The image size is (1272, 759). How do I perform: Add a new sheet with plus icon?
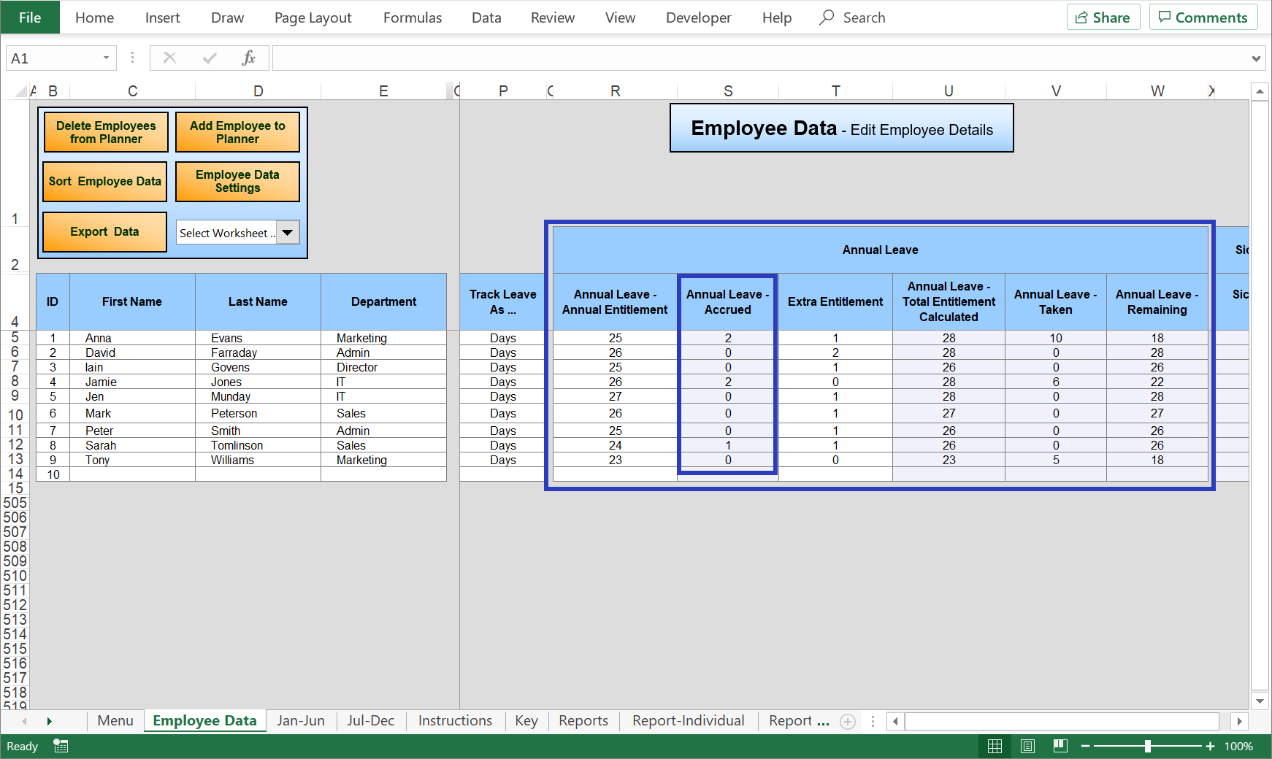pyautogui.click(x=847, y=722)
